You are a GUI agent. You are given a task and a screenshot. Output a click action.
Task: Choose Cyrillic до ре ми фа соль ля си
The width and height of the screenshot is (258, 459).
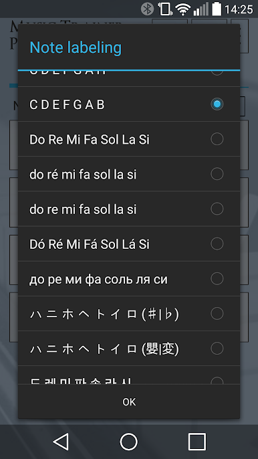pos(129,278)
